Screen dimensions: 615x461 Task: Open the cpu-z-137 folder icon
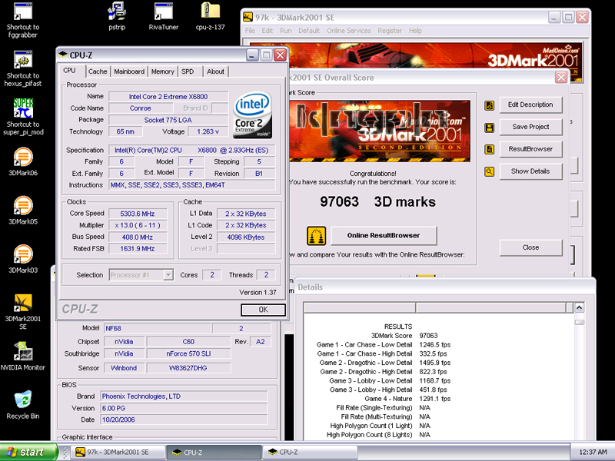210,16
